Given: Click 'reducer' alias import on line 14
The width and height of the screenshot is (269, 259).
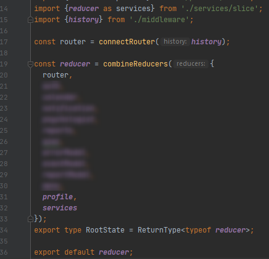Looking at the screenshot, I should click(83, 9).
